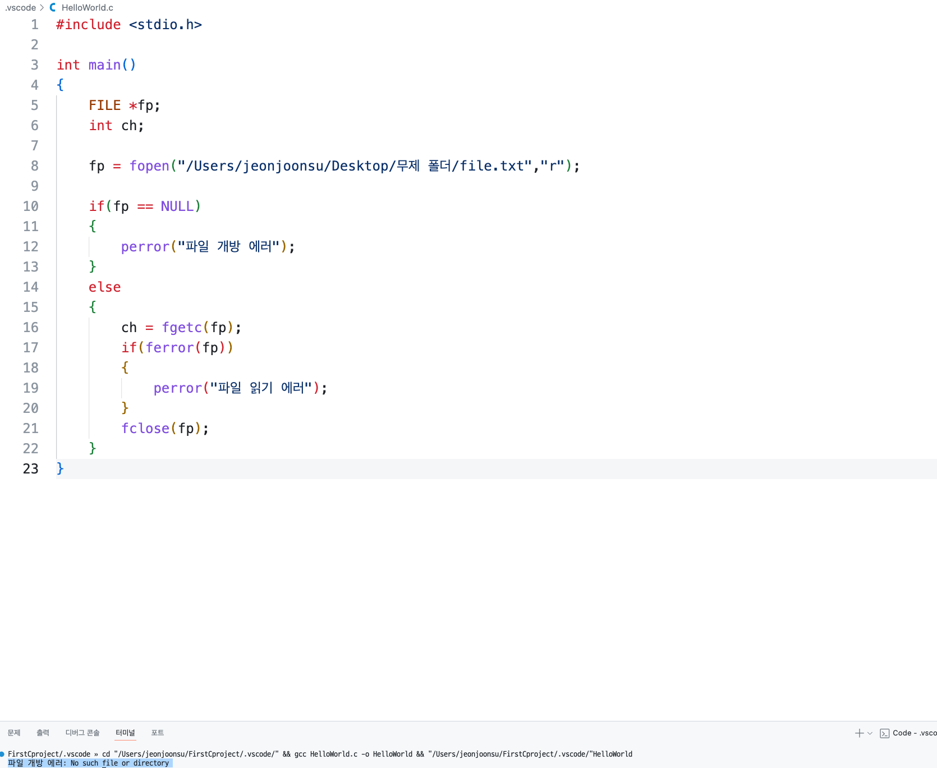Click line number 16 in gutter
Screen dimensions: 937x768
coord(31,328)
